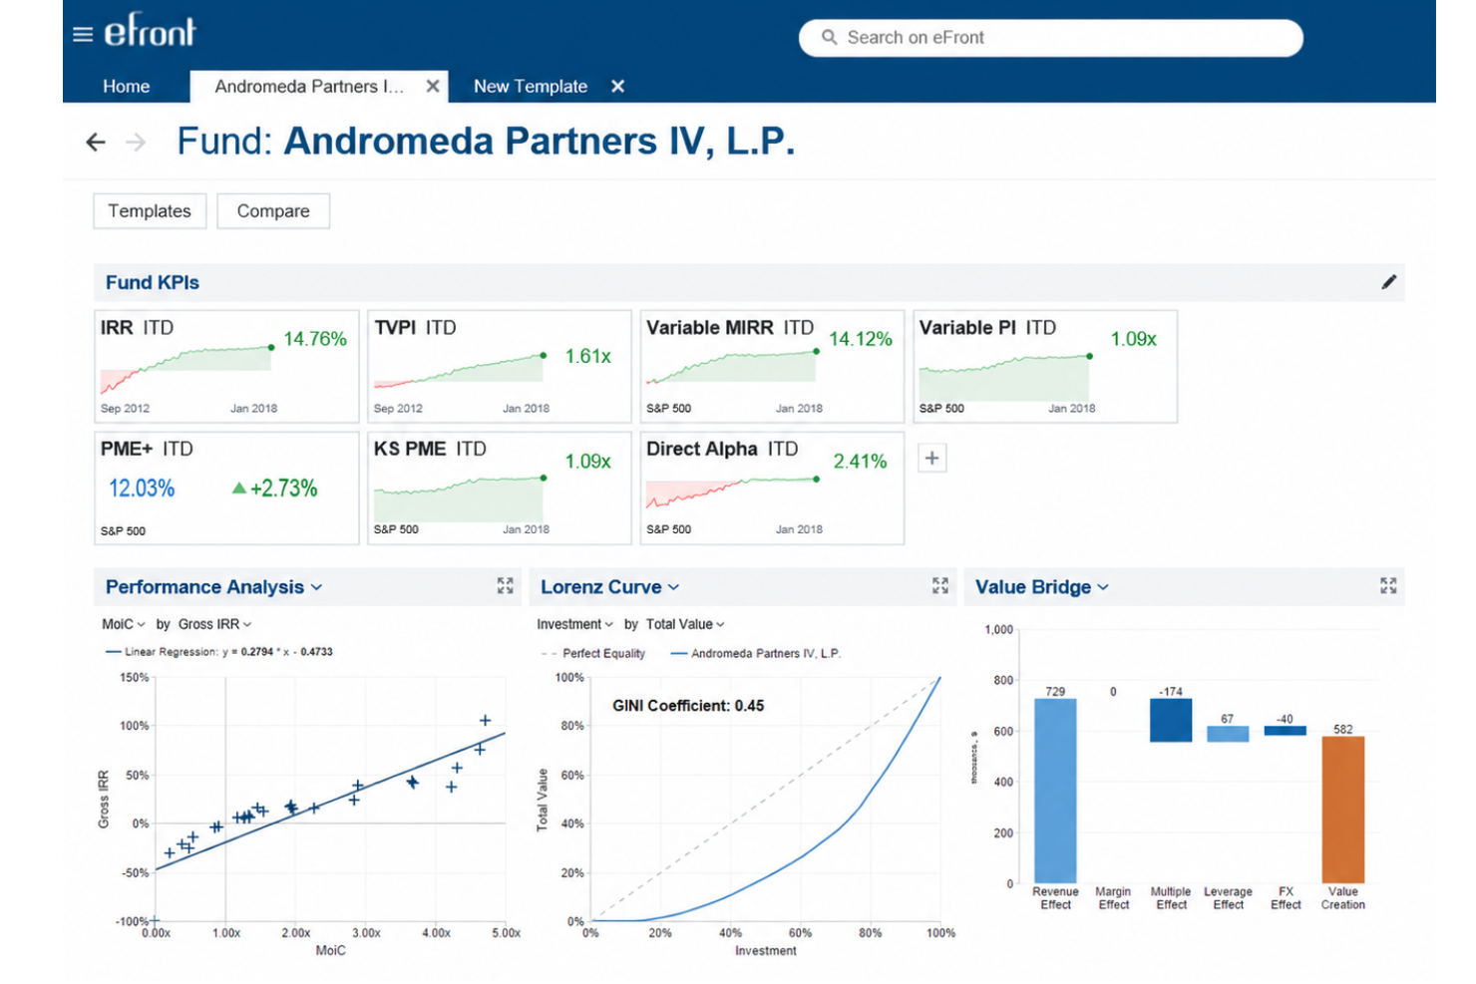The width and height of the screenshot is (1476, 984).
Task: Click the GINI Coefficient: 0.45 label
Action: click(688, 706)
